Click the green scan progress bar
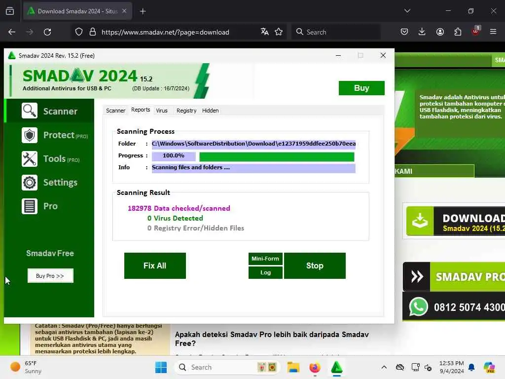The height and width of the screenshot is (379, 505). pos(277,156)
